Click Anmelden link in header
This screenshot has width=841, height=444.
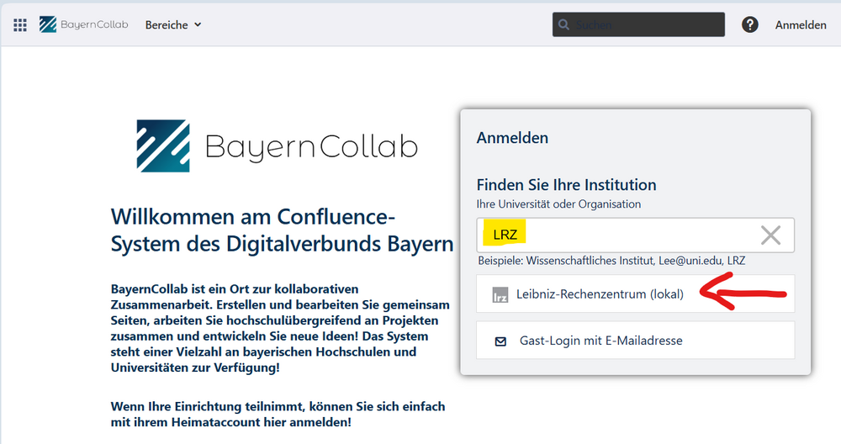pos(801,24)
